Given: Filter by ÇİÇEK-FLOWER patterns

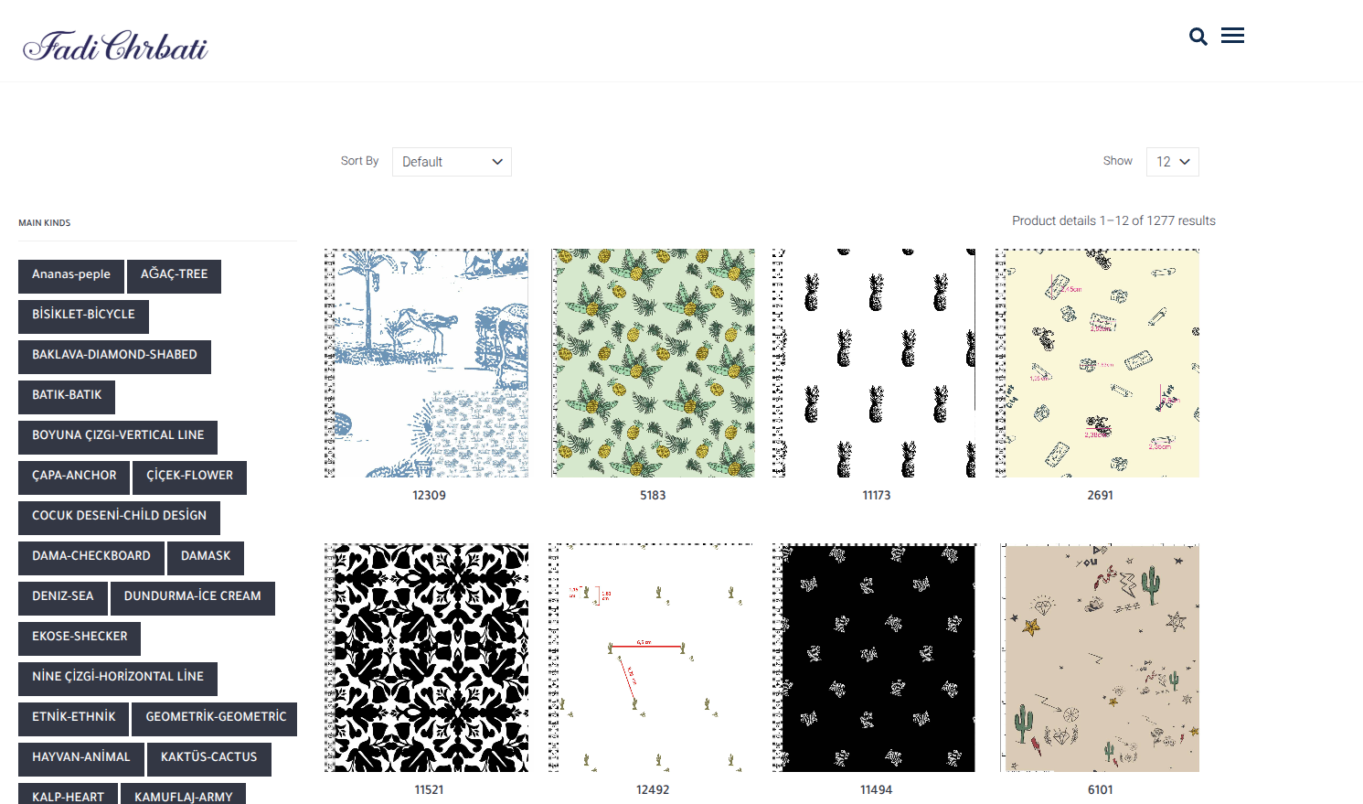Looking at the screenshot, I should click(189, 476).
